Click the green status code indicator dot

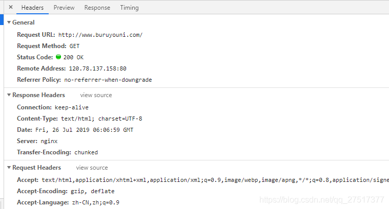tap(58, 57)
